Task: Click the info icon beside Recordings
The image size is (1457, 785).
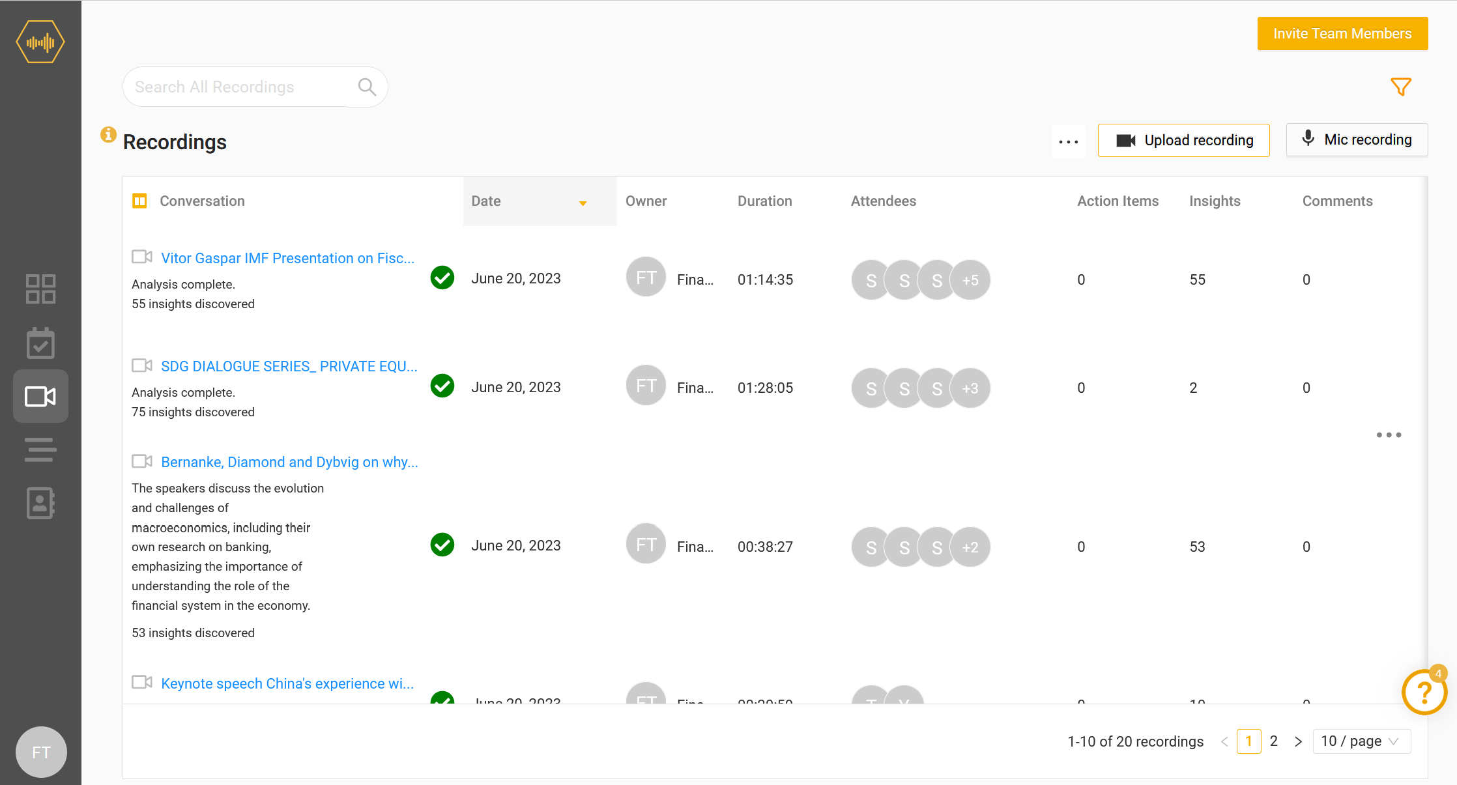Action: 108,135
